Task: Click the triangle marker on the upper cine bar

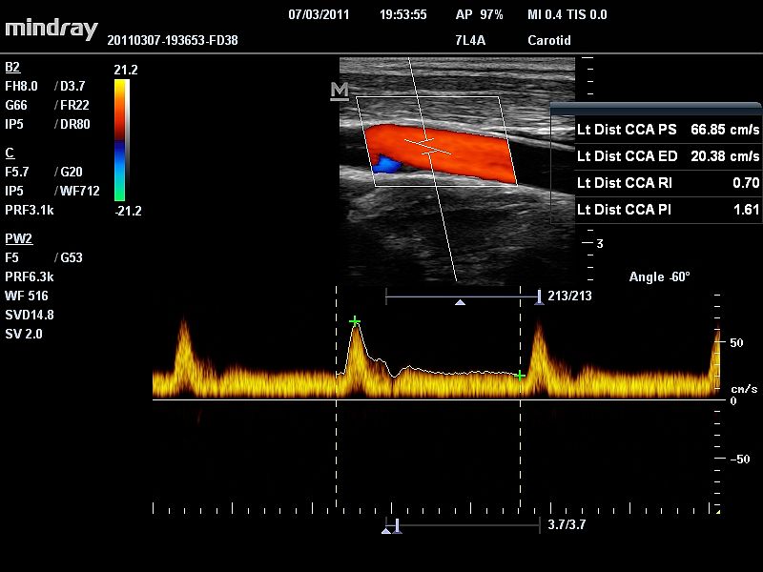Action: click(461, 301)
